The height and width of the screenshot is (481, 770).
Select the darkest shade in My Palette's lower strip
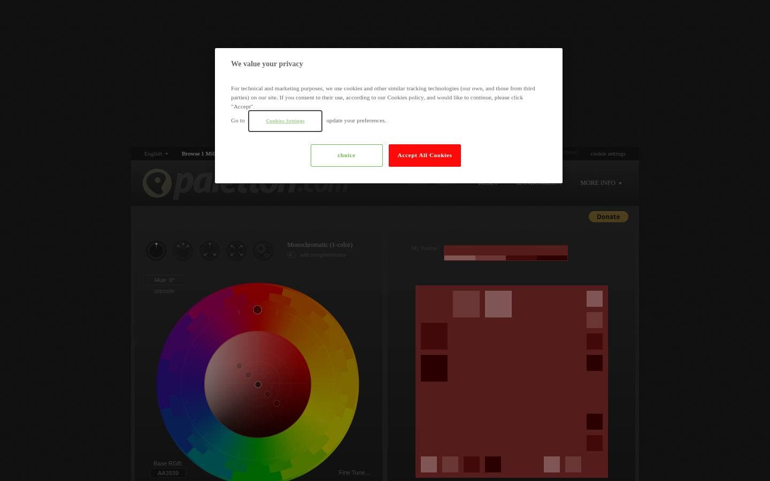pyautogui.click(x=552, y=258)
